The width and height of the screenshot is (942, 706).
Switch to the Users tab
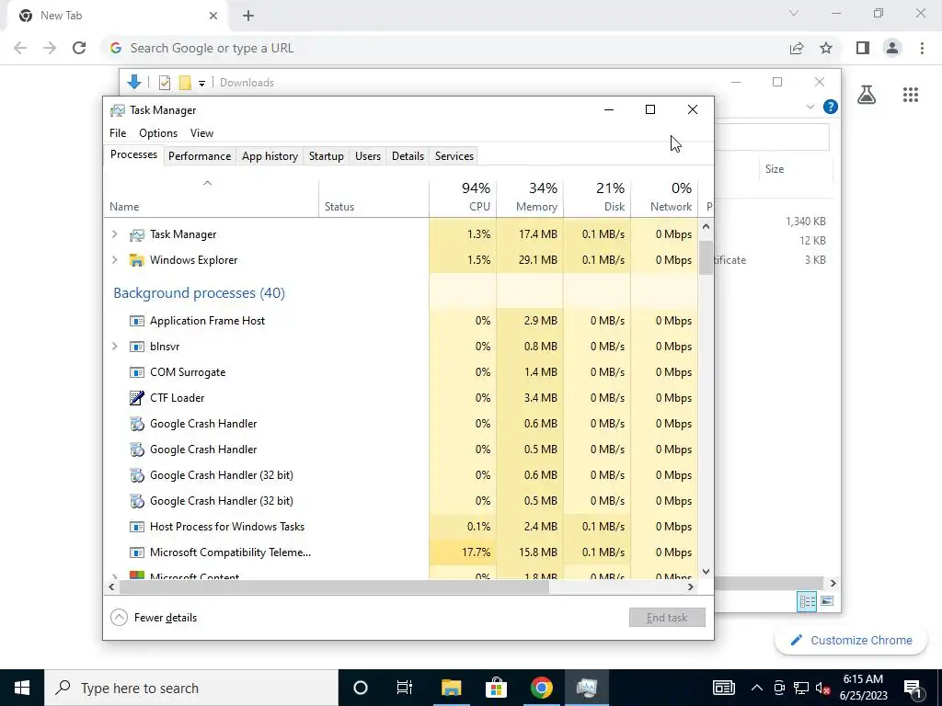pos(368,156)
